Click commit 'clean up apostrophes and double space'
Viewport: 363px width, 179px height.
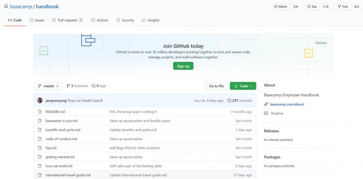[x=140, y=121]
